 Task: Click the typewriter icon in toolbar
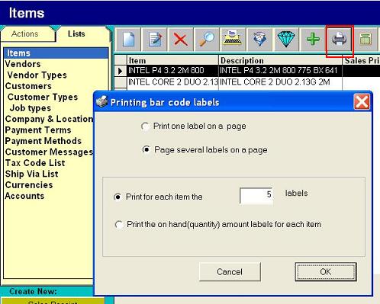(x=233, y=40)
